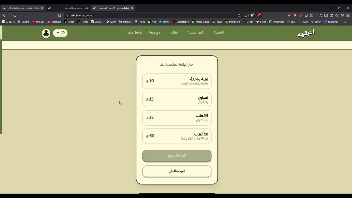Toggle the browser sidebar panel icon

coord(326,15)
